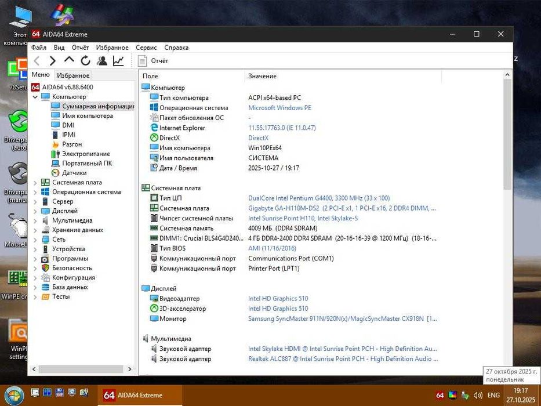Select Тесты in the tree
The width and height of the screenshot is (541, 406).
[61, 296]
